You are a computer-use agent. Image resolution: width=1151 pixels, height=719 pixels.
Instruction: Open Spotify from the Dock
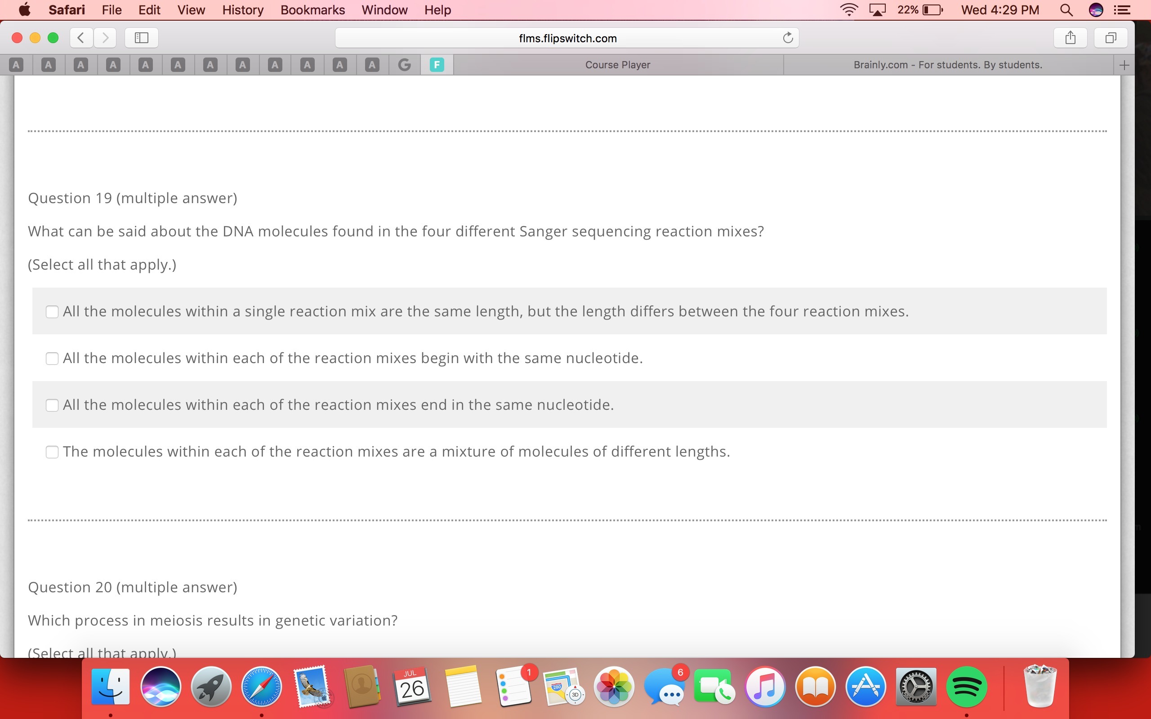[x=966, y=687]
